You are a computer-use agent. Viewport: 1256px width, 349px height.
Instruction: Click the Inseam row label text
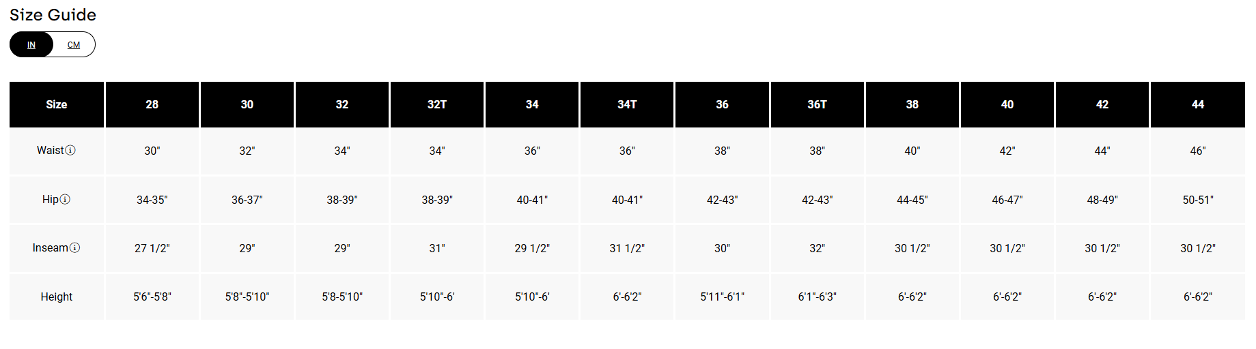point(51,247)
